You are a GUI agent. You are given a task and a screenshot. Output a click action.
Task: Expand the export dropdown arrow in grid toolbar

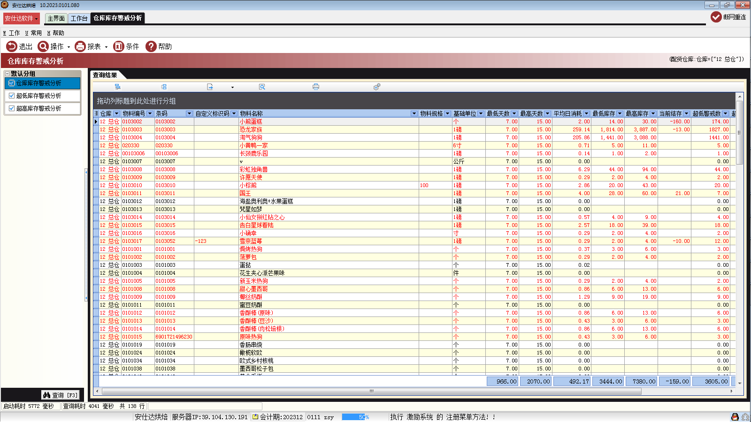(232, 87)
